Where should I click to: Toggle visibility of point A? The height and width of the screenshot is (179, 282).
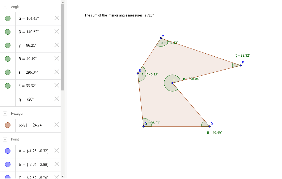(8, 151)
